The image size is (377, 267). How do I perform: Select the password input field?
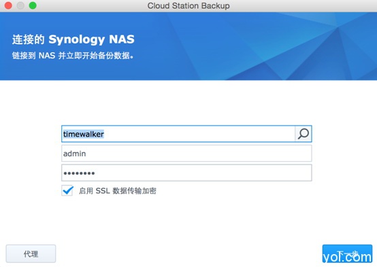186,173
